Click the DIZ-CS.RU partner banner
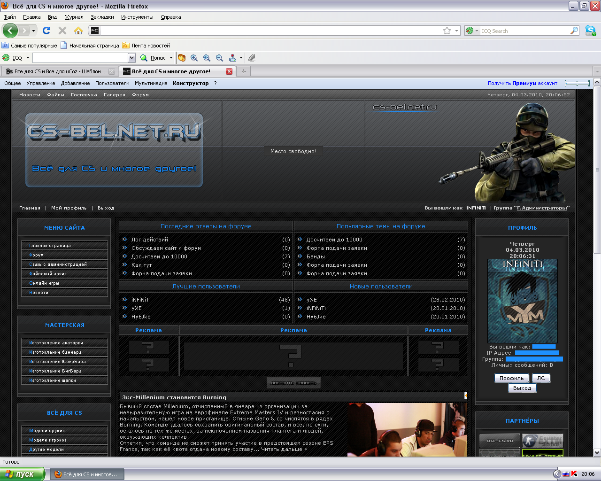 (x=500, y=441)
